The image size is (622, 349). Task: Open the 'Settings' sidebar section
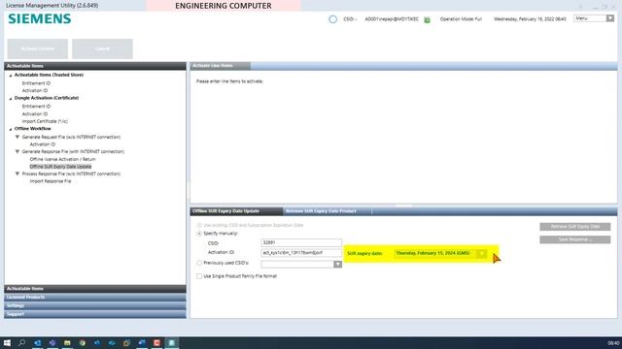pos(95,305)
